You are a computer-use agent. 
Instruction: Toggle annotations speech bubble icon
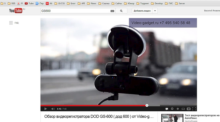(167, 109)
